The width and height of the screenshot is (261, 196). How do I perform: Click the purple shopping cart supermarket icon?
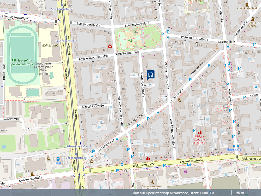[x=186, y=171]
